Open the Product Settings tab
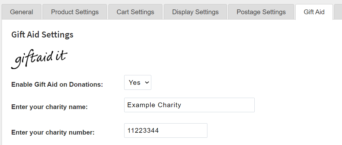The height and width of the screenshot is (145, 342). pos(75,12)
